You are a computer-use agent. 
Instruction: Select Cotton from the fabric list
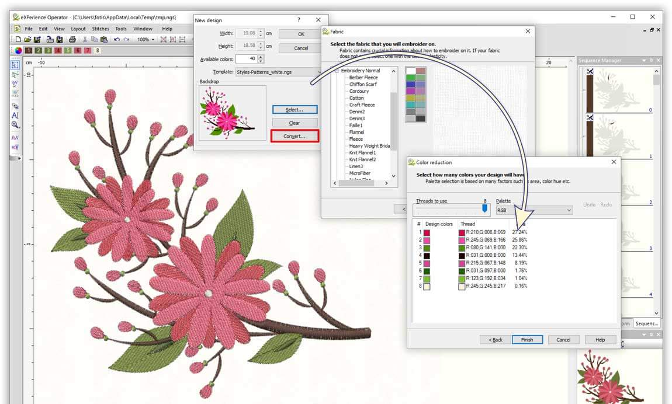click(358, 97)
